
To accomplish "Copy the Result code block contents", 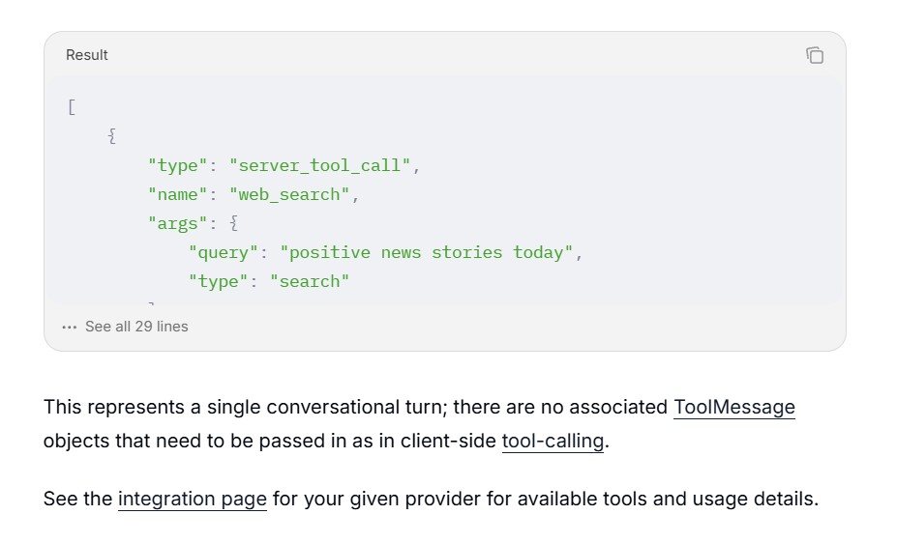I will pos(815,55).
